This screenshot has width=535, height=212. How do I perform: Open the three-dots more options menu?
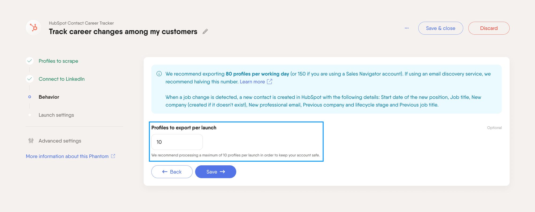pos(407,28)
